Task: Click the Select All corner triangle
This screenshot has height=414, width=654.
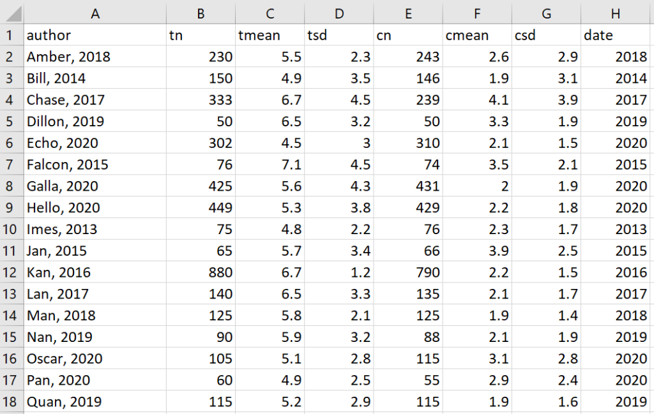Action: coord(11,13)
